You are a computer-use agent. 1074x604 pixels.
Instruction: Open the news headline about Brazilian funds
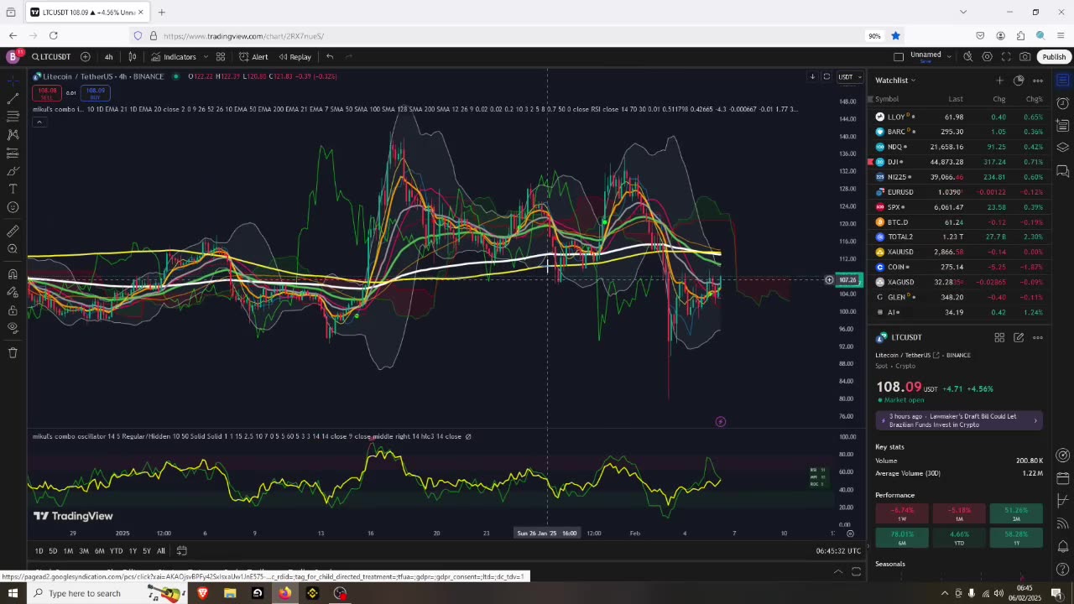959,420
